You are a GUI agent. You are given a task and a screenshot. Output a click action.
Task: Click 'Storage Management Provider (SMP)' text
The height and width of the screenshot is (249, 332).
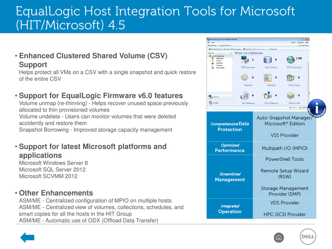point(285,191)
